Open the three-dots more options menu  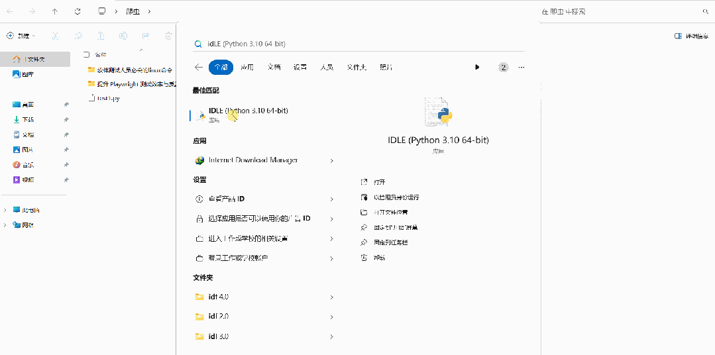pyautogui.click(x=522, y=68)
